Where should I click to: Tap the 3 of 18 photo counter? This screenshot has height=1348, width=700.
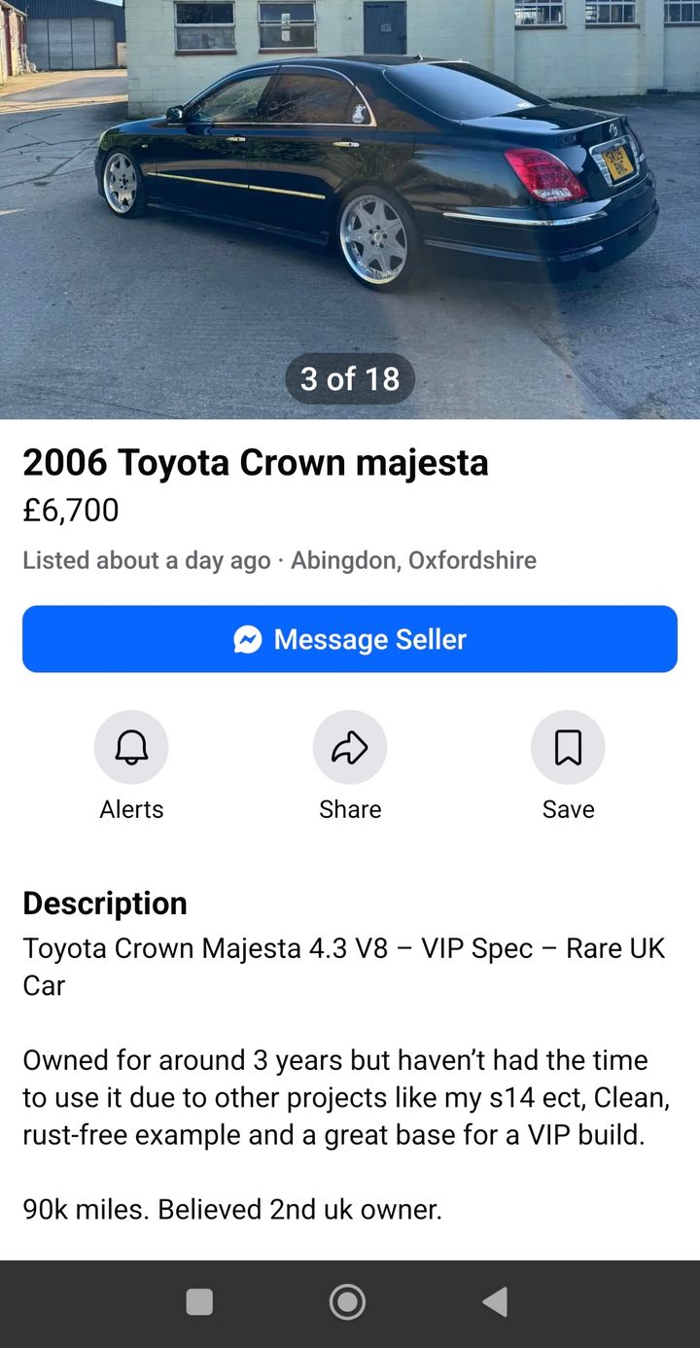tap(350, 378)
